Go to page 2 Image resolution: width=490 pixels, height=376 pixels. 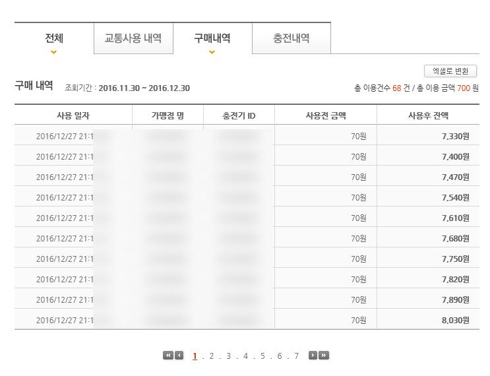[x=212, y=356]
